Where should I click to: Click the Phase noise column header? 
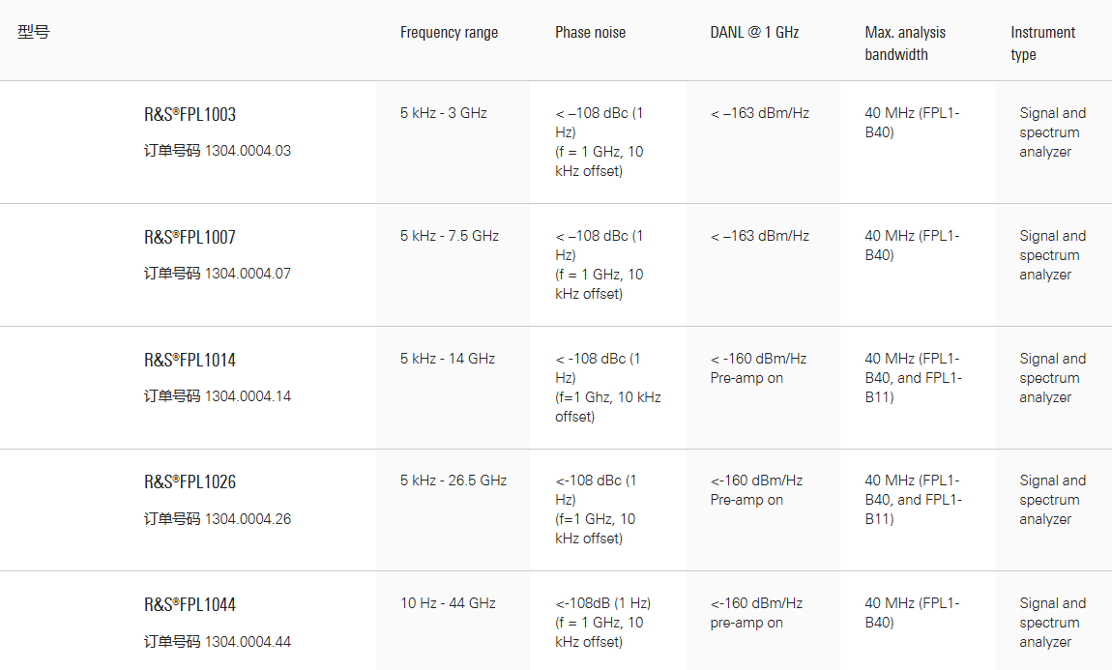click(x=590, y=33)
